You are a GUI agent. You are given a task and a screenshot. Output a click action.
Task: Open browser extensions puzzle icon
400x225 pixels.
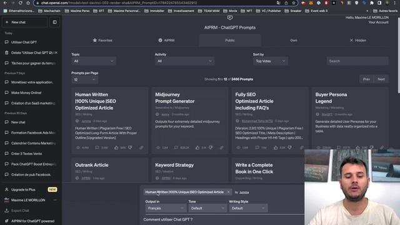click(372, 2)
